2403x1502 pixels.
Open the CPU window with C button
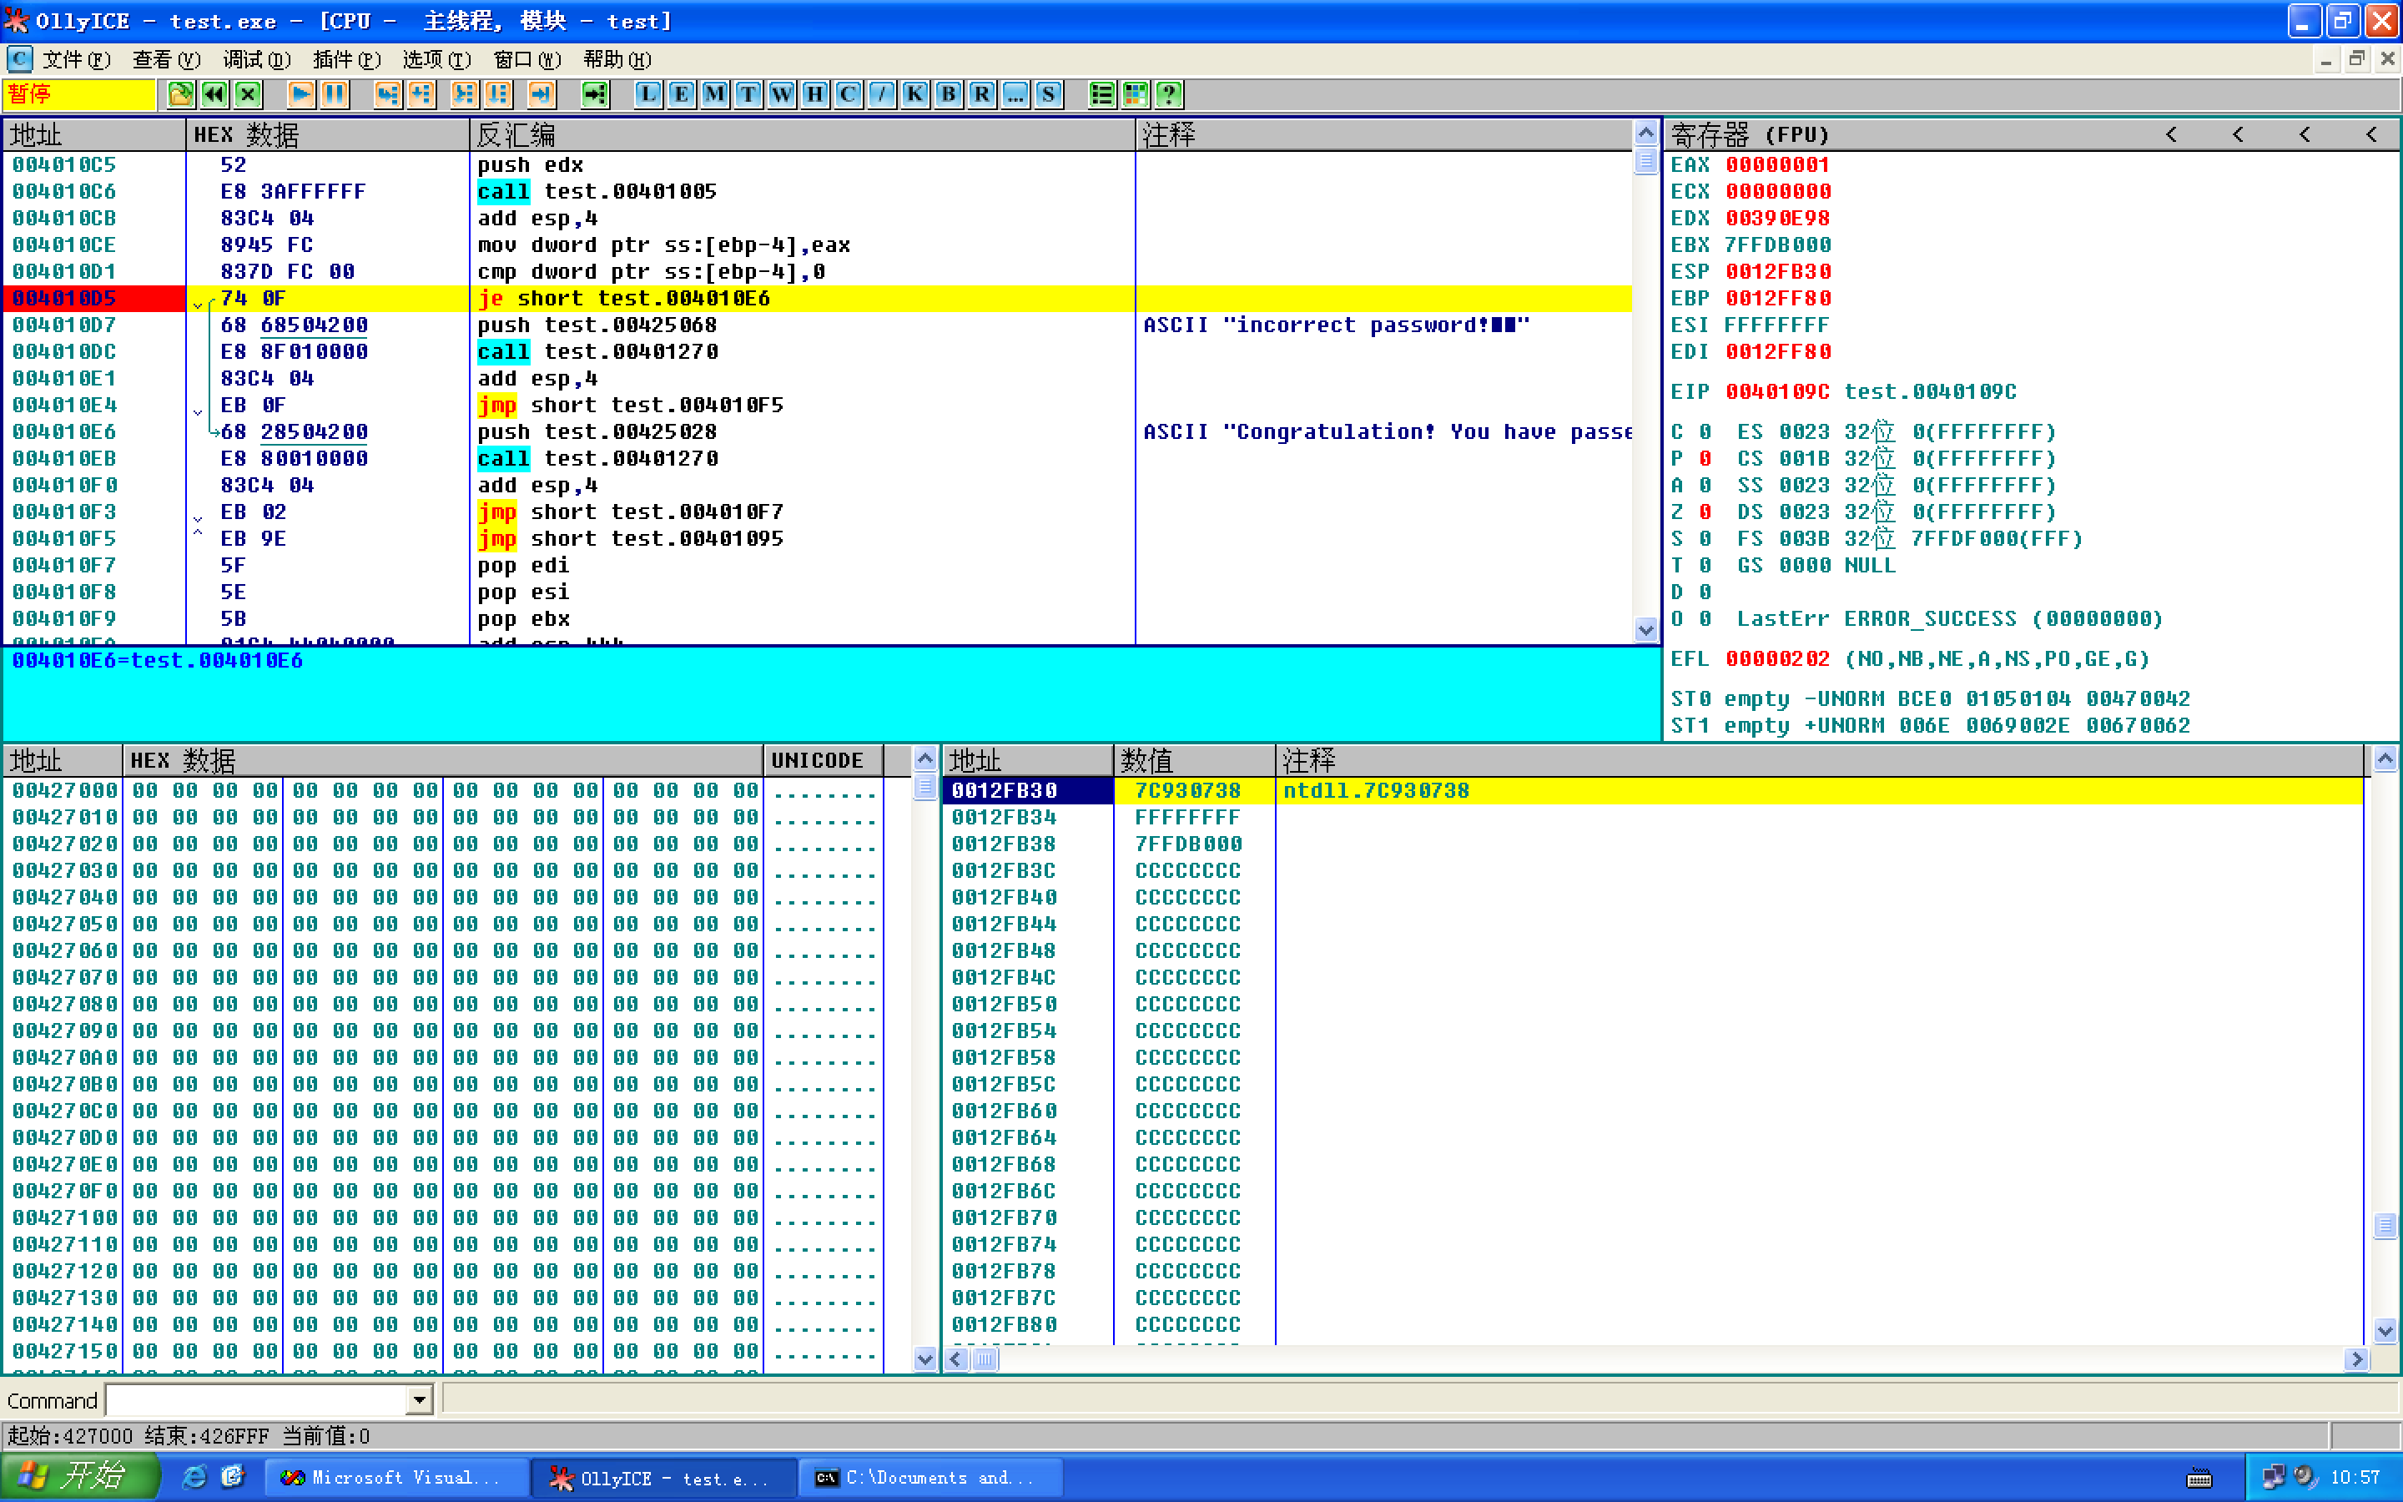tap(848, 94)
